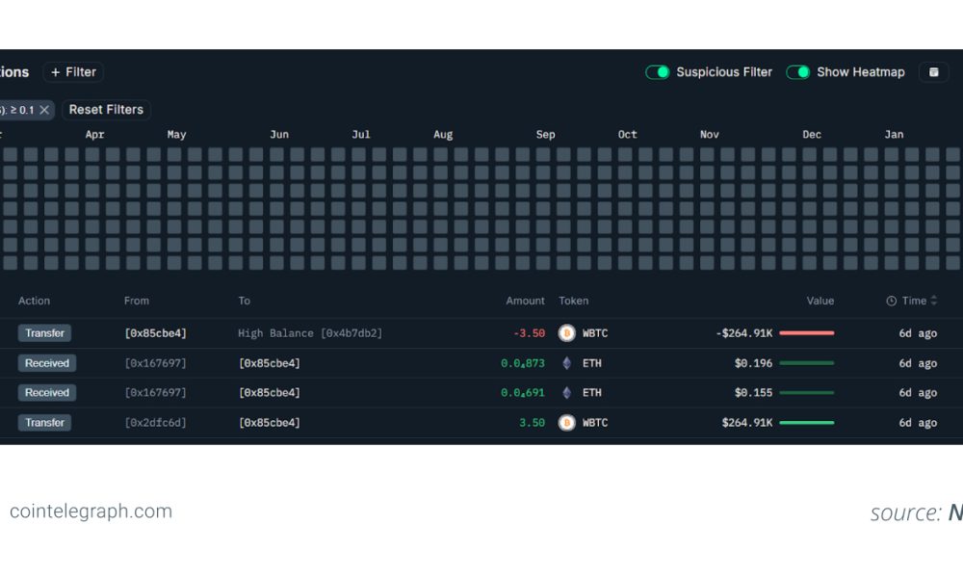Turn off the Show Heatmap toggle

tap(797, 71)
